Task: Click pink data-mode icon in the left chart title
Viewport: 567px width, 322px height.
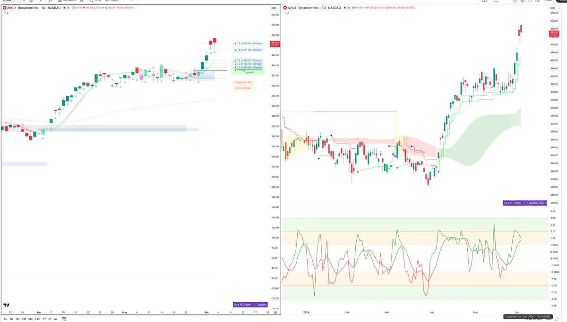Action: coord(68,8)
